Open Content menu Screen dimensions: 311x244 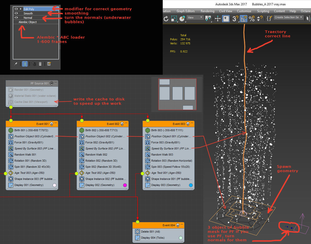[x=279, y=11]
